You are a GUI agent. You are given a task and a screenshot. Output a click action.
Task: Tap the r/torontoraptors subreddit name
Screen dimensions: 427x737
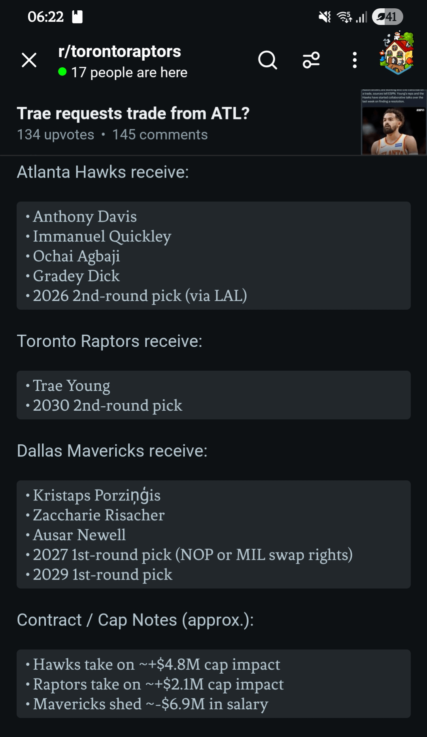pyautogui.click(x=119, y=51)
